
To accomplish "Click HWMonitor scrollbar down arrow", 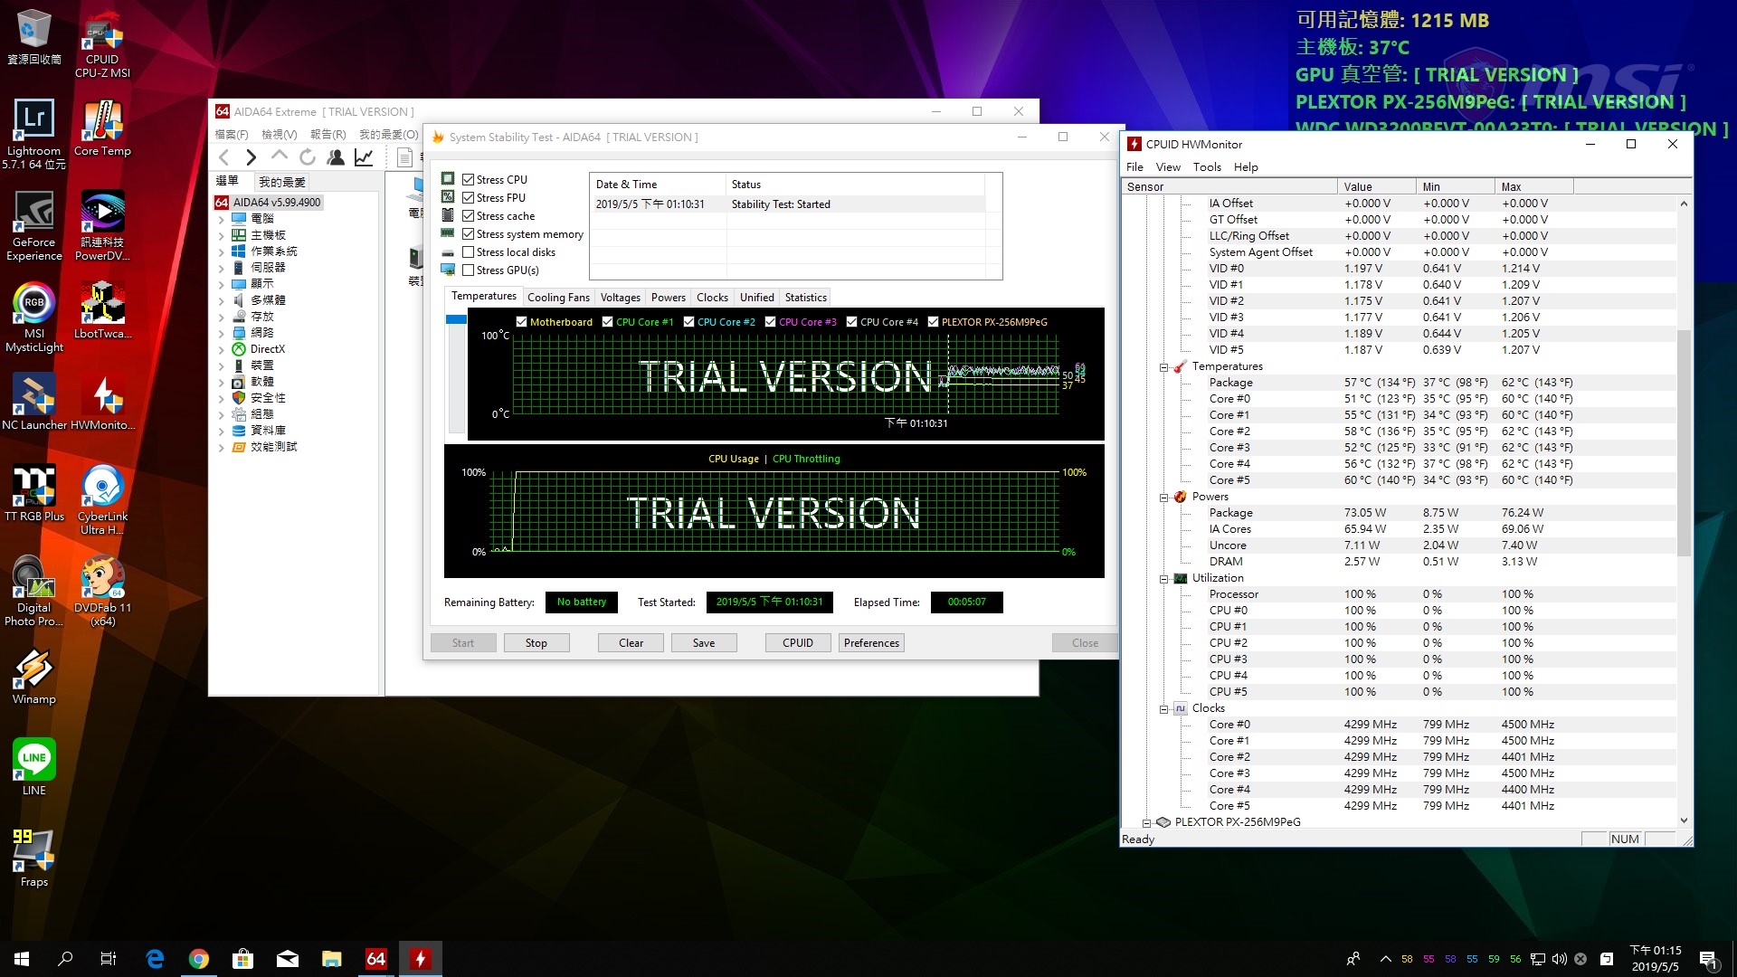I will click(1684, 820).
